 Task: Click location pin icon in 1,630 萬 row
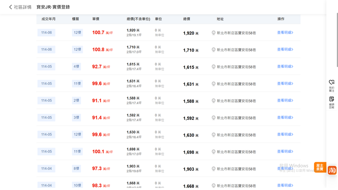click(213, 135)
